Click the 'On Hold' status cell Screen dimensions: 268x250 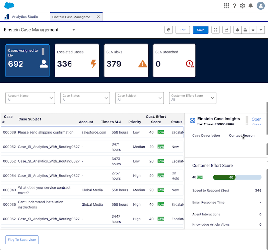[175, 176]
